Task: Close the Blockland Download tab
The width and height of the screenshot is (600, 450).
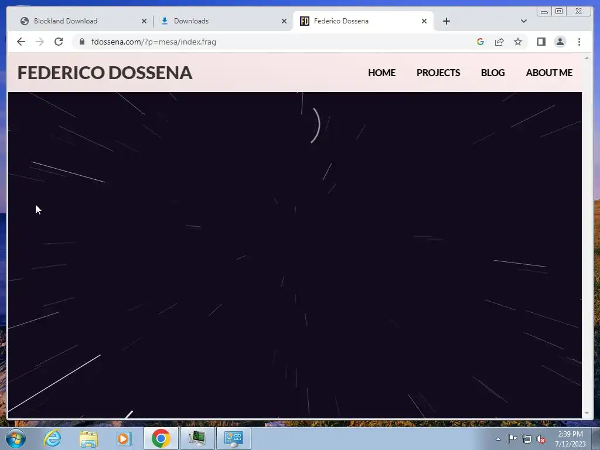Action: click(x=144, y=21)
